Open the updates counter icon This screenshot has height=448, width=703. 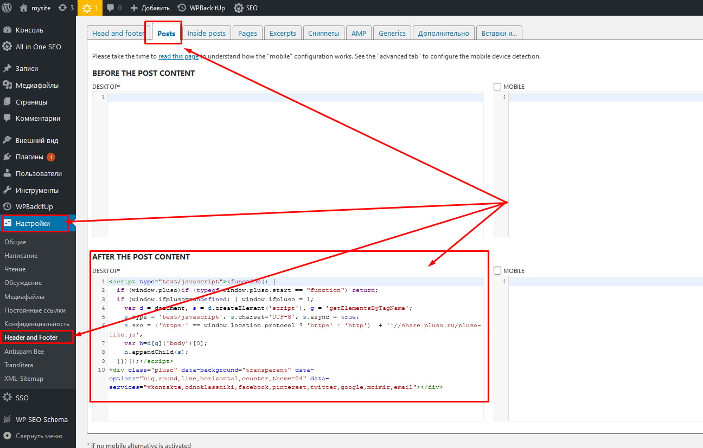tap(62, 8)
